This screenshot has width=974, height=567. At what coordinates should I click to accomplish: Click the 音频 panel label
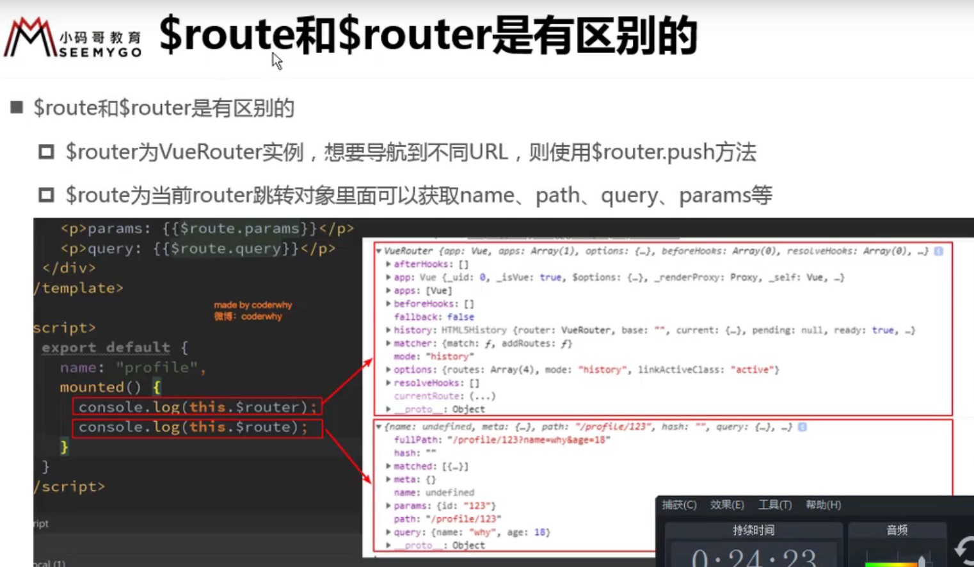click(x=897, y=530)
